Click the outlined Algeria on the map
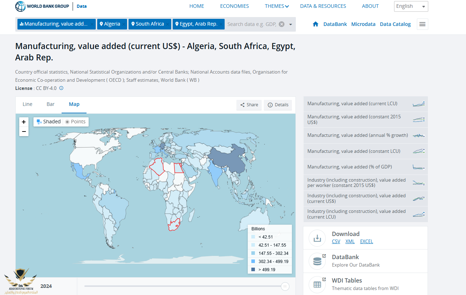 click(158, 167)
